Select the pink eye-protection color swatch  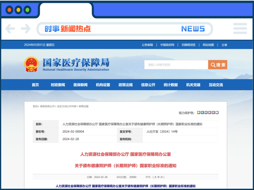(x=210, y=112)
